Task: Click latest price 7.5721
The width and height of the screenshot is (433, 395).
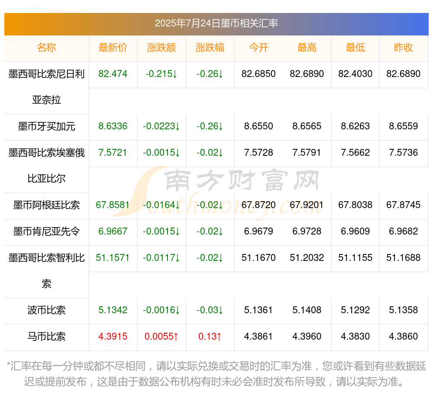Action: click(113, 153)
